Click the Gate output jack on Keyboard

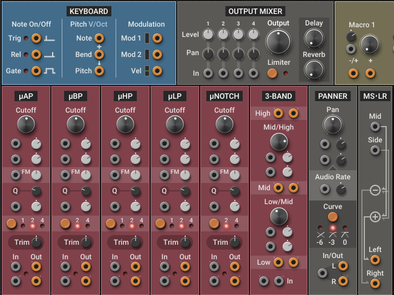click(36, 71)
